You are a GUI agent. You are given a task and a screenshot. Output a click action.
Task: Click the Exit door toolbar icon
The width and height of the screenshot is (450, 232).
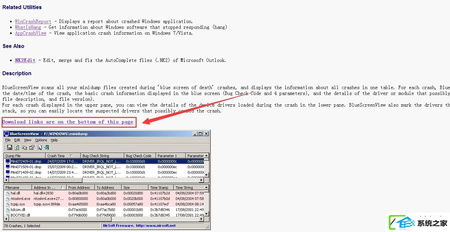47,147
